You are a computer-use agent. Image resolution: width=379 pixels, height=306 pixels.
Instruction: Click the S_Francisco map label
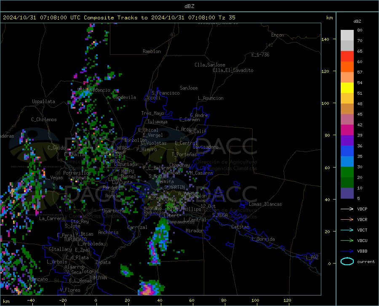point(165,93)
